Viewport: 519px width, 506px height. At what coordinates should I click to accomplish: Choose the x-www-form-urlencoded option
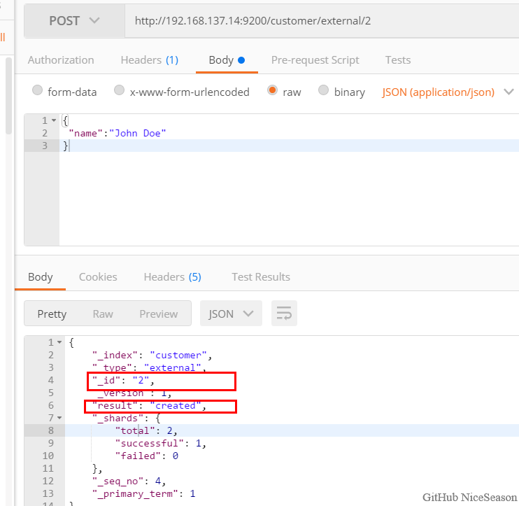pyautogui.click(x=119, y=90)
